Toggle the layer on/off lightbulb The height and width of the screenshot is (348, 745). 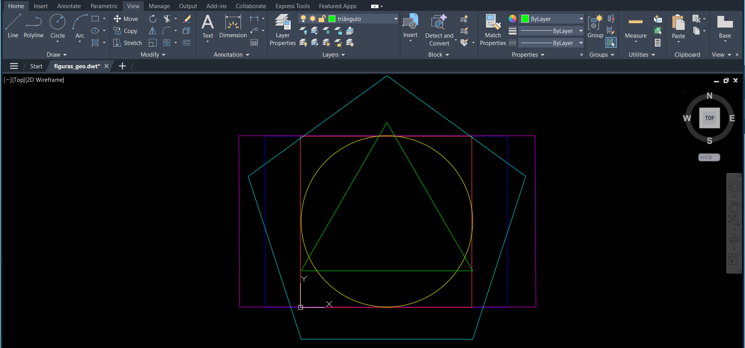(303, 19)
